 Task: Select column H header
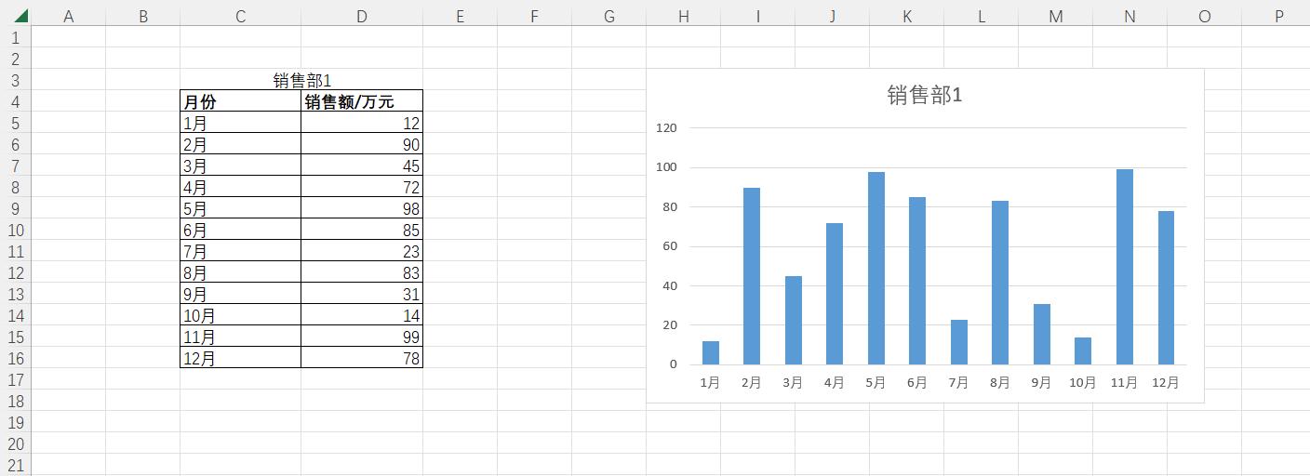point(683,16)
